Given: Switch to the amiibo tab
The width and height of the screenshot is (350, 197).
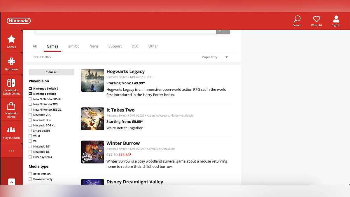Looking at the screenshot, I should tap(74, 46).
